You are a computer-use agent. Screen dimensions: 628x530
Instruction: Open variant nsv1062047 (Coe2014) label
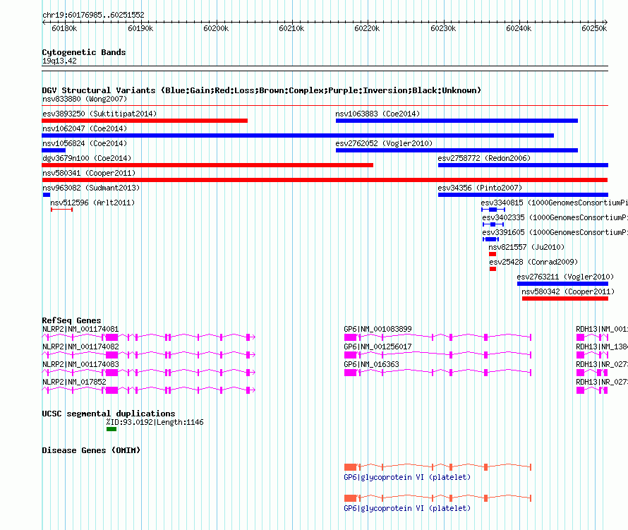(85, 128)
